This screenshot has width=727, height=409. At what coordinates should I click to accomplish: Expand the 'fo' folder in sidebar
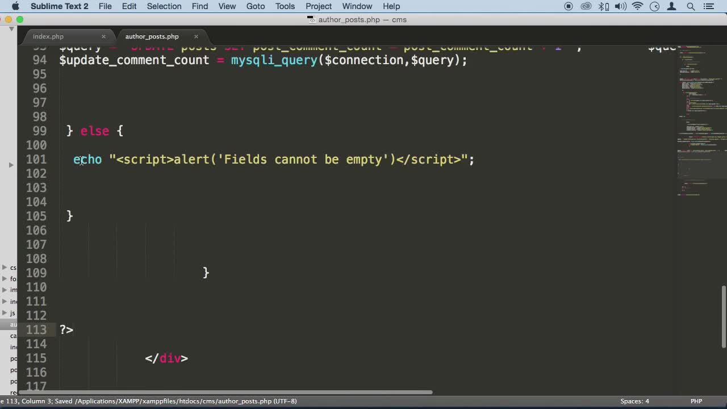coord(5,278)
